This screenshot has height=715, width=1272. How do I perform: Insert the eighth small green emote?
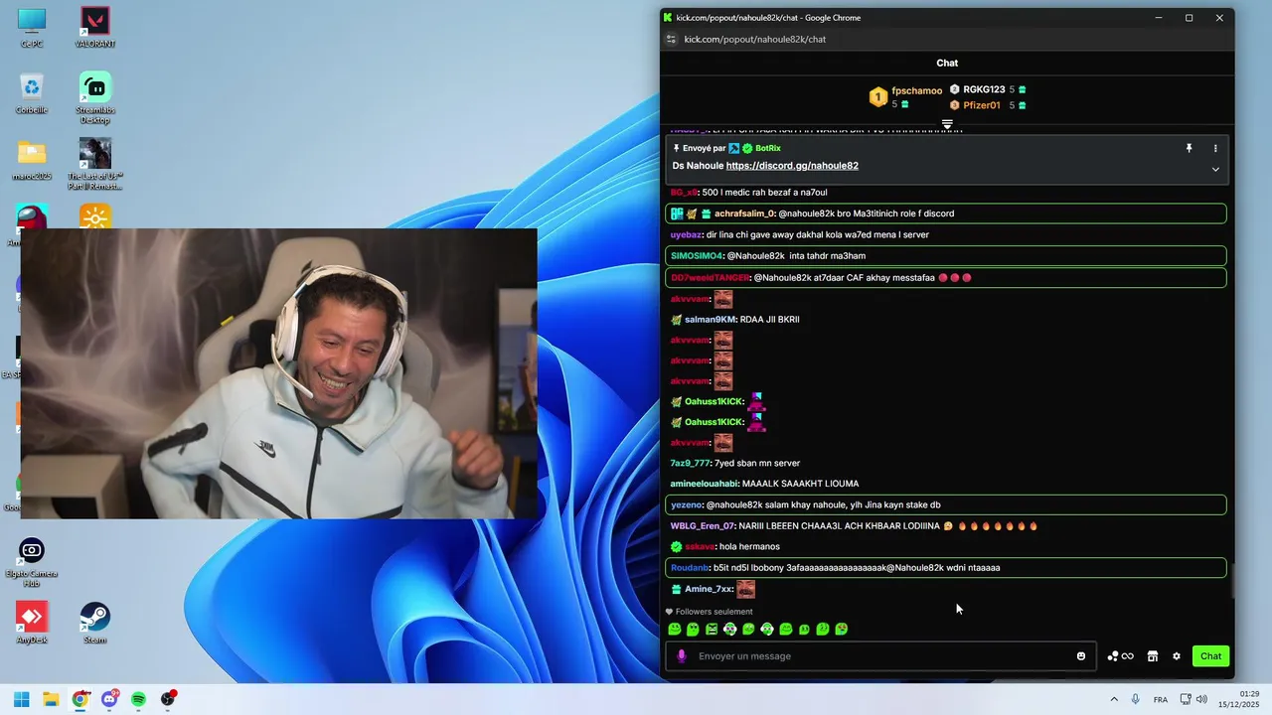pos(804,629)
